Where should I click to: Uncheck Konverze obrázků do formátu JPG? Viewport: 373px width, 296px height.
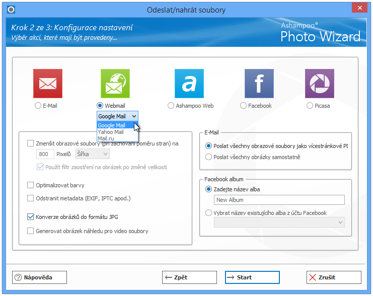[30, 217]
